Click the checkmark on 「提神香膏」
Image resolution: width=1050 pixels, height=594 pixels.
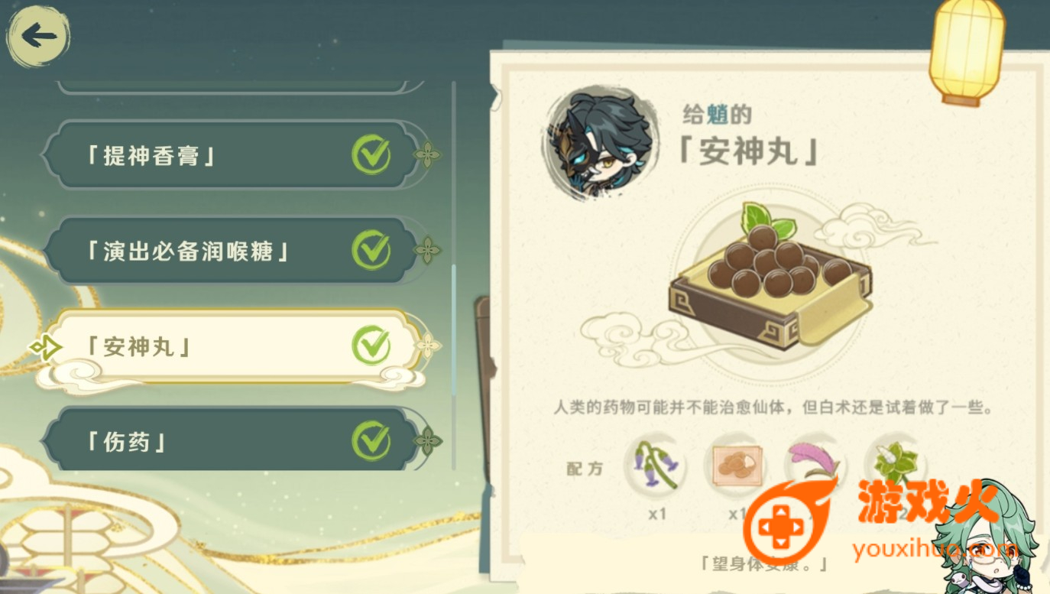371,155
